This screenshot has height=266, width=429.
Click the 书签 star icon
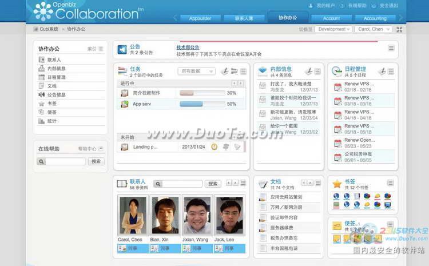(337, 184)
